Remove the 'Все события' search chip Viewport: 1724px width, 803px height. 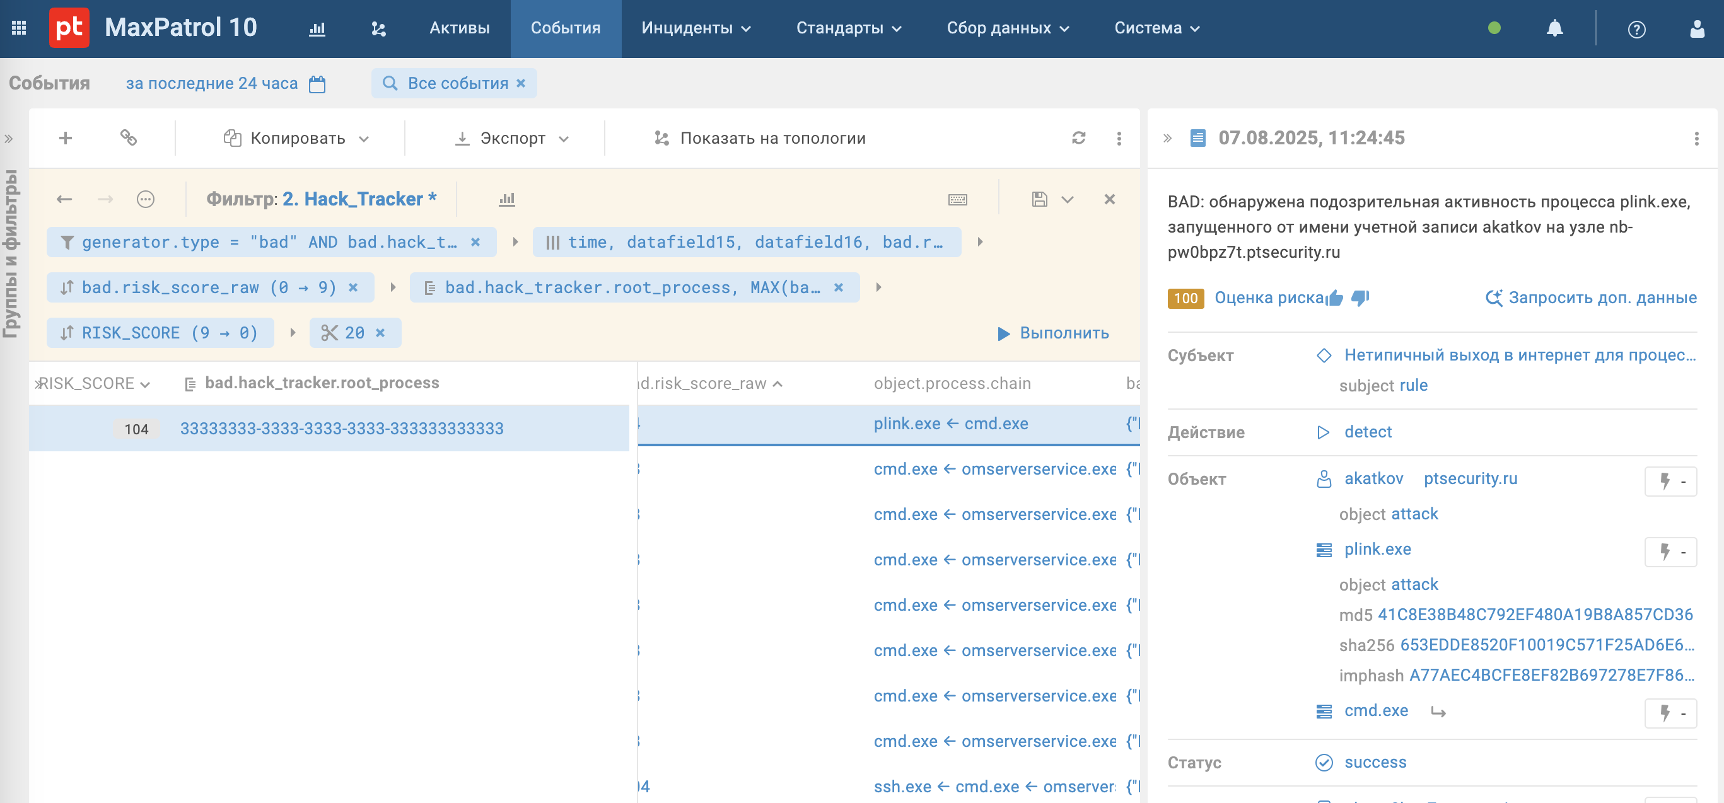pos(521,83)
